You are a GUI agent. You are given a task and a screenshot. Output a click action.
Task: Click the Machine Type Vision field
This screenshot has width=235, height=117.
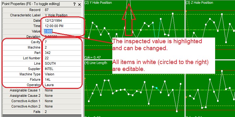coord(62,74)
